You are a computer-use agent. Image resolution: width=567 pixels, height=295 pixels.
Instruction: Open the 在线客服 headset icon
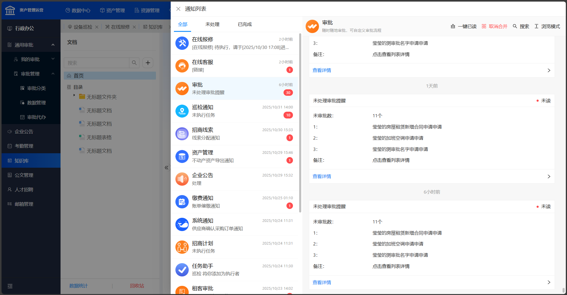[x=182, y=66]
